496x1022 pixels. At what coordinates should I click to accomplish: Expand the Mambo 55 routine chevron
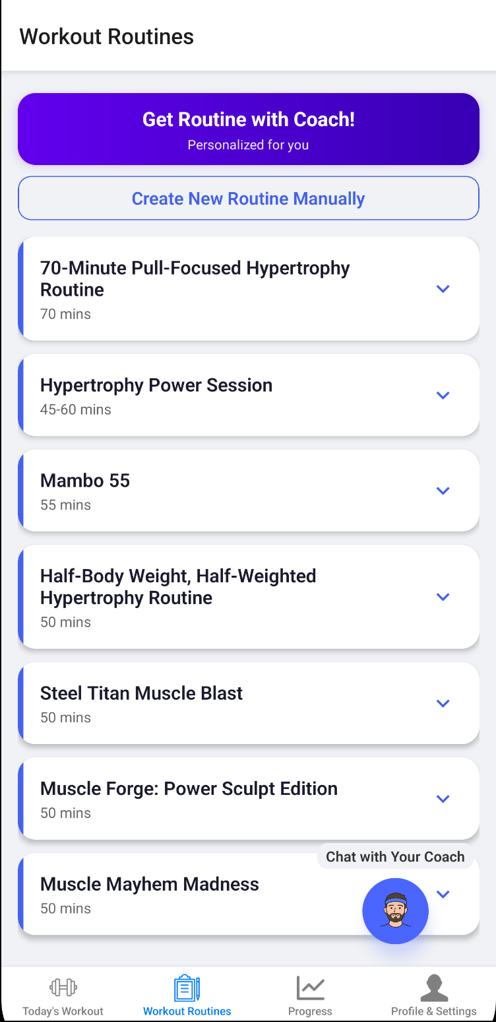click(443, 491)
